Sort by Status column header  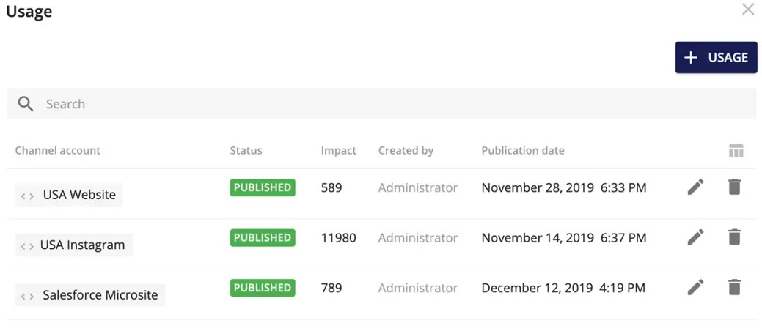pyautogui.click(x=246, y=150)
